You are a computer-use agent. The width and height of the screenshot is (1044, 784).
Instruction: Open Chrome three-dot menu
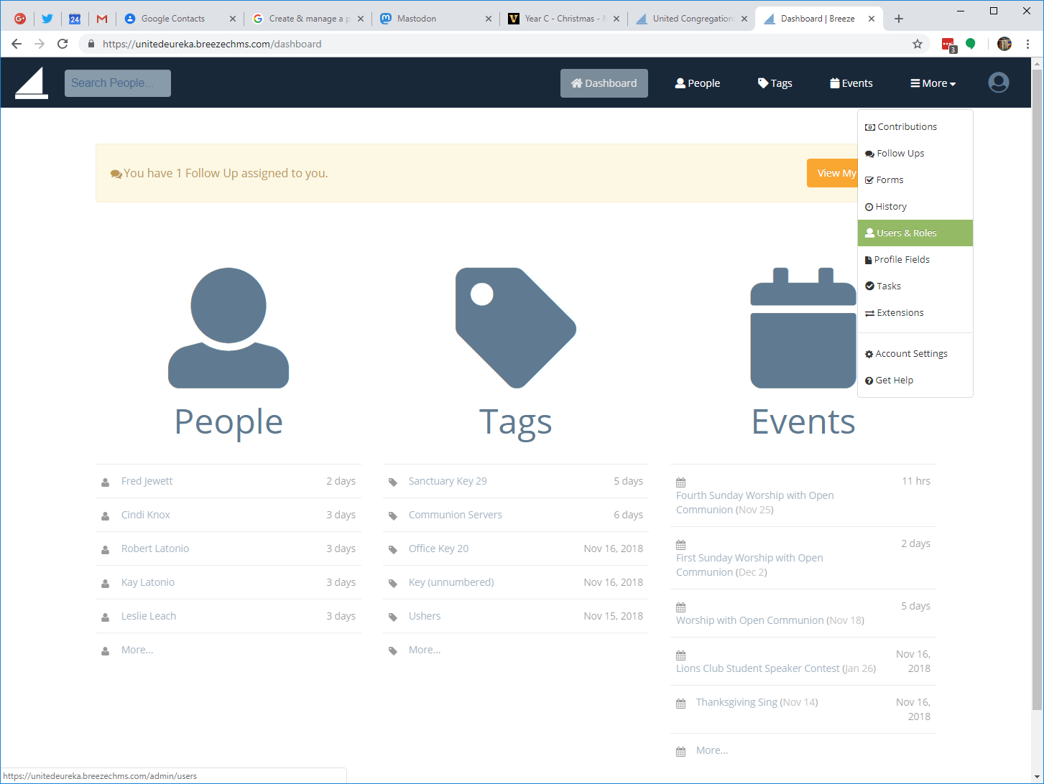pos(1028,44)
